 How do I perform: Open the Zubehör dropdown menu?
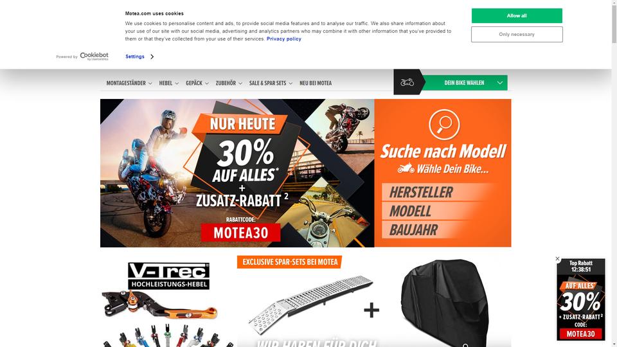pos(229,83)
